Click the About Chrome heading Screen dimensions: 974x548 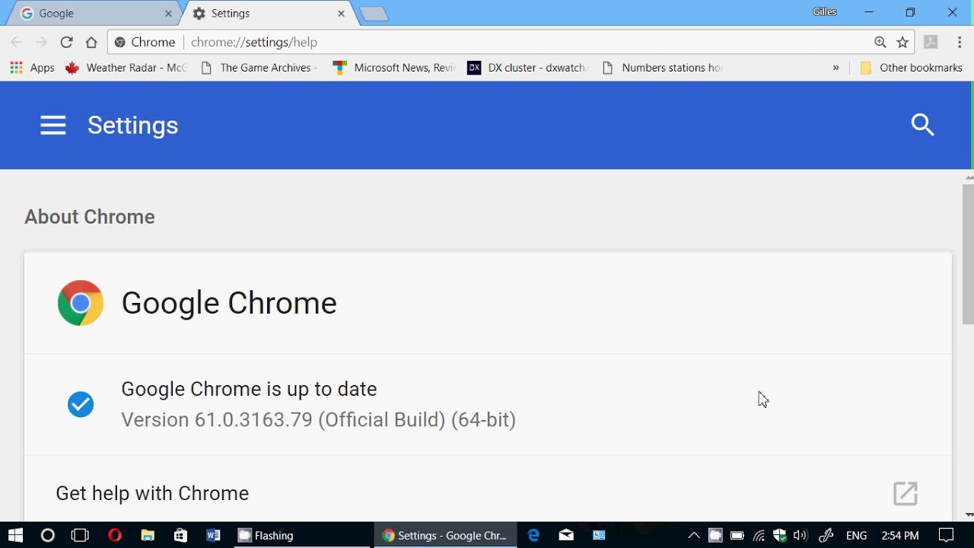click(90, 217)
